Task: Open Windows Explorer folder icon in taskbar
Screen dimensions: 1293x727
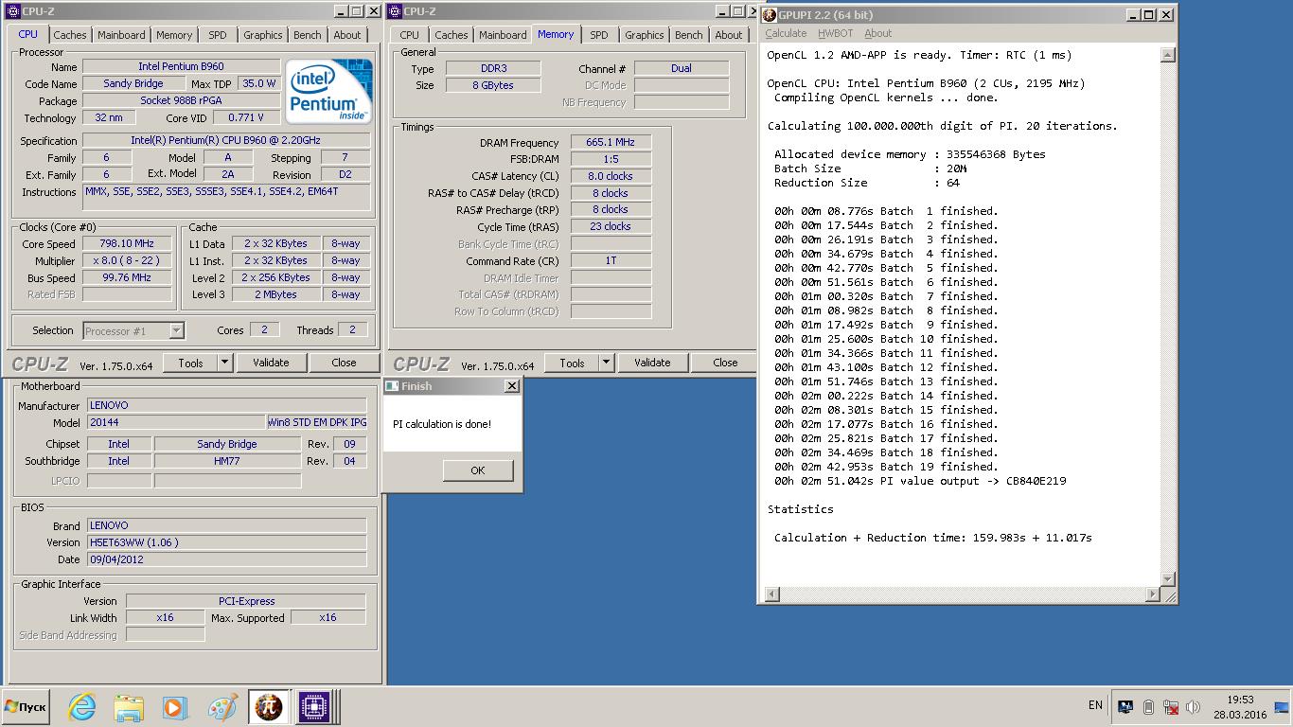Action: (129, 707)
